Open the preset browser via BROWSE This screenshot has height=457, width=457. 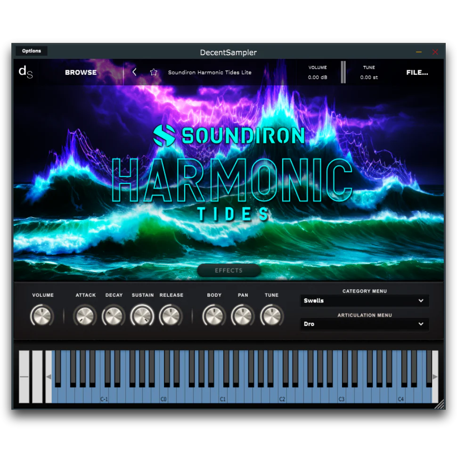pos(80,72)
